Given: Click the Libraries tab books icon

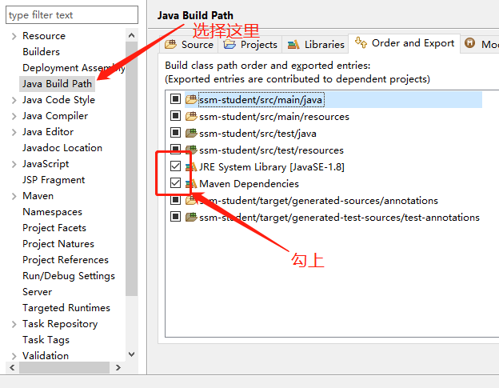Looking at the screenshot, I should coord(293,45).
